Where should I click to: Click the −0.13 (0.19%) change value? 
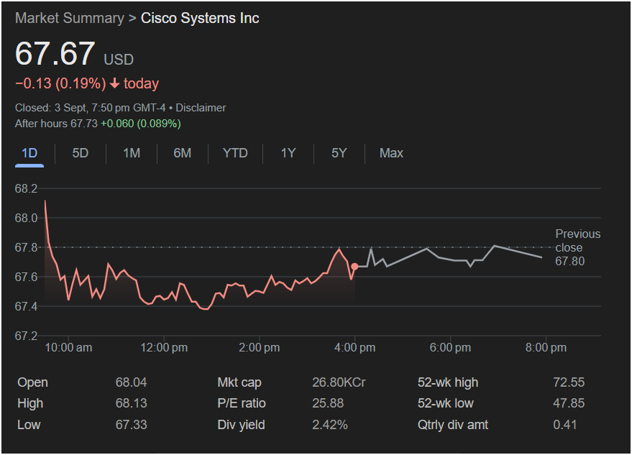[60, 83]
